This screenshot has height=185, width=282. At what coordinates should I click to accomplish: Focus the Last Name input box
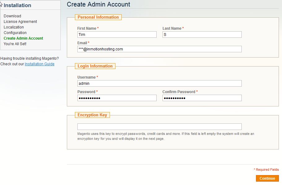pos(202,35)
